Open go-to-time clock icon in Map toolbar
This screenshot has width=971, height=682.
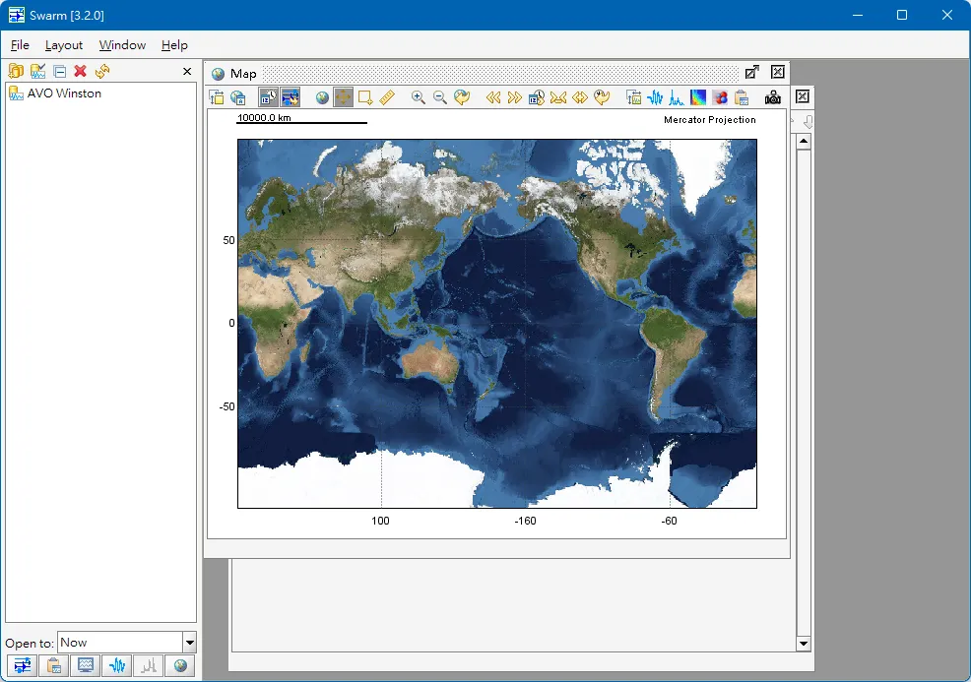[537, 97]
